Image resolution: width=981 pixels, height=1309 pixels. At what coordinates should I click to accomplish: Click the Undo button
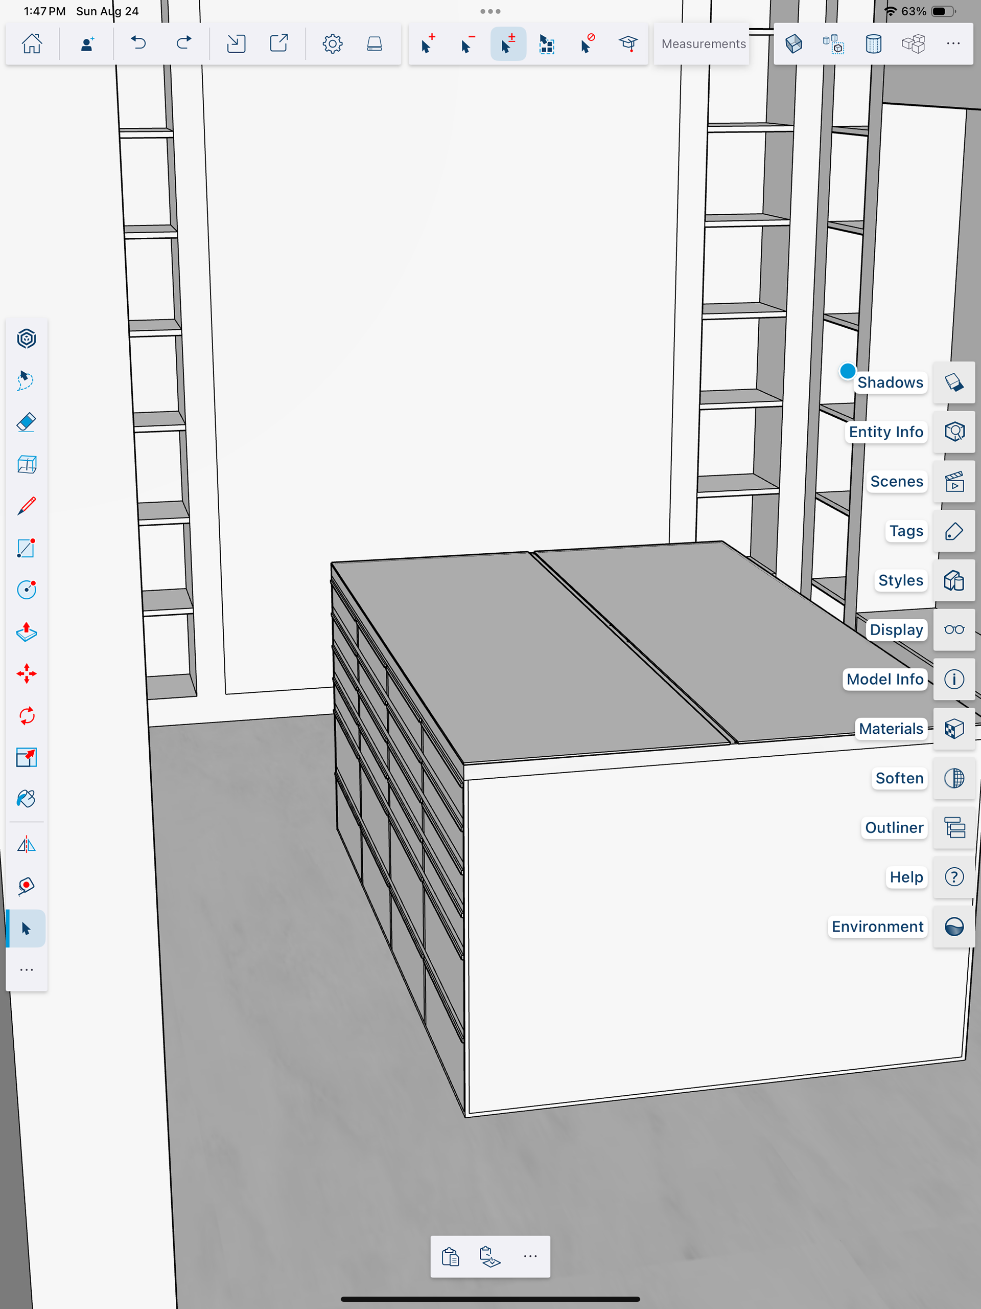click(138, 44)
